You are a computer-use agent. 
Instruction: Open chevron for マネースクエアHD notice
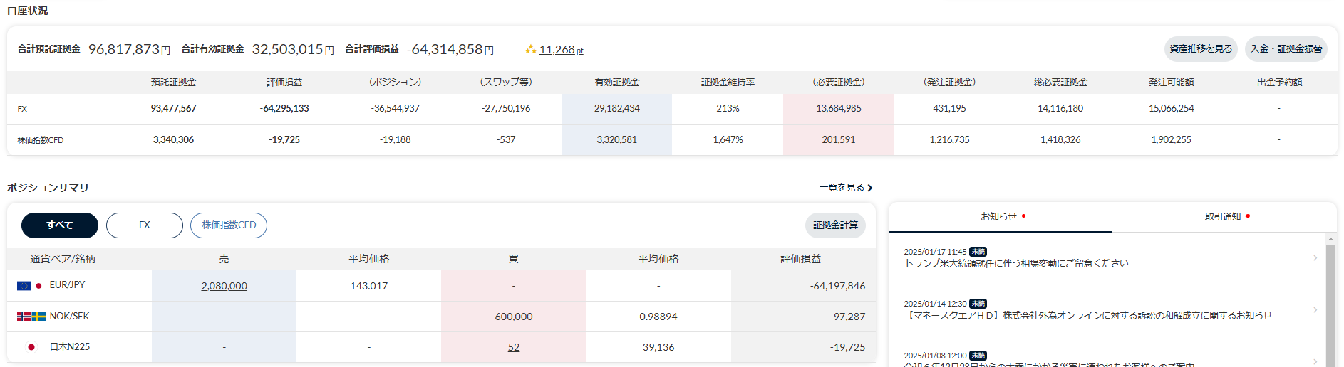1315,310
